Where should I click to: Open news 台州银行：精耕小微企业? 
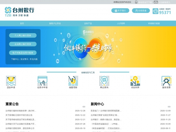pos(106,120)
